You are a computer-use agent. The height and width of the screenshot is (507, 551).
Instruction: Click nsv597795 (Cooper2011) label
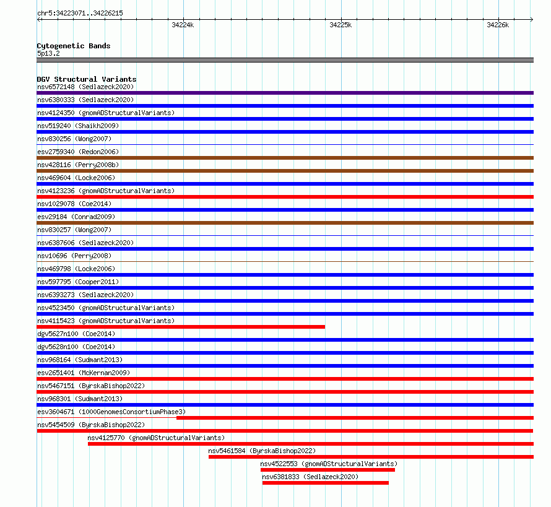[x=78, y=282]
